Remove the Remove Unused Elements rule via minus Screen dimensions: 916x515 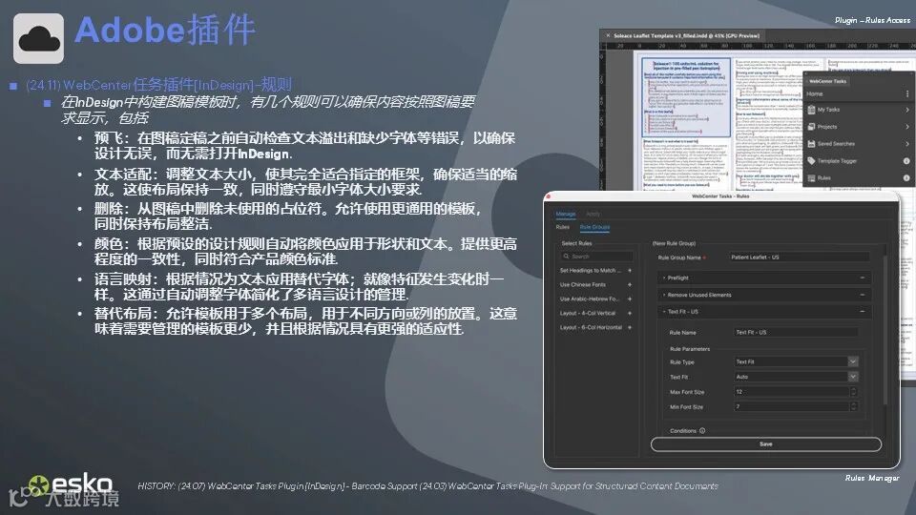point(863,295)
